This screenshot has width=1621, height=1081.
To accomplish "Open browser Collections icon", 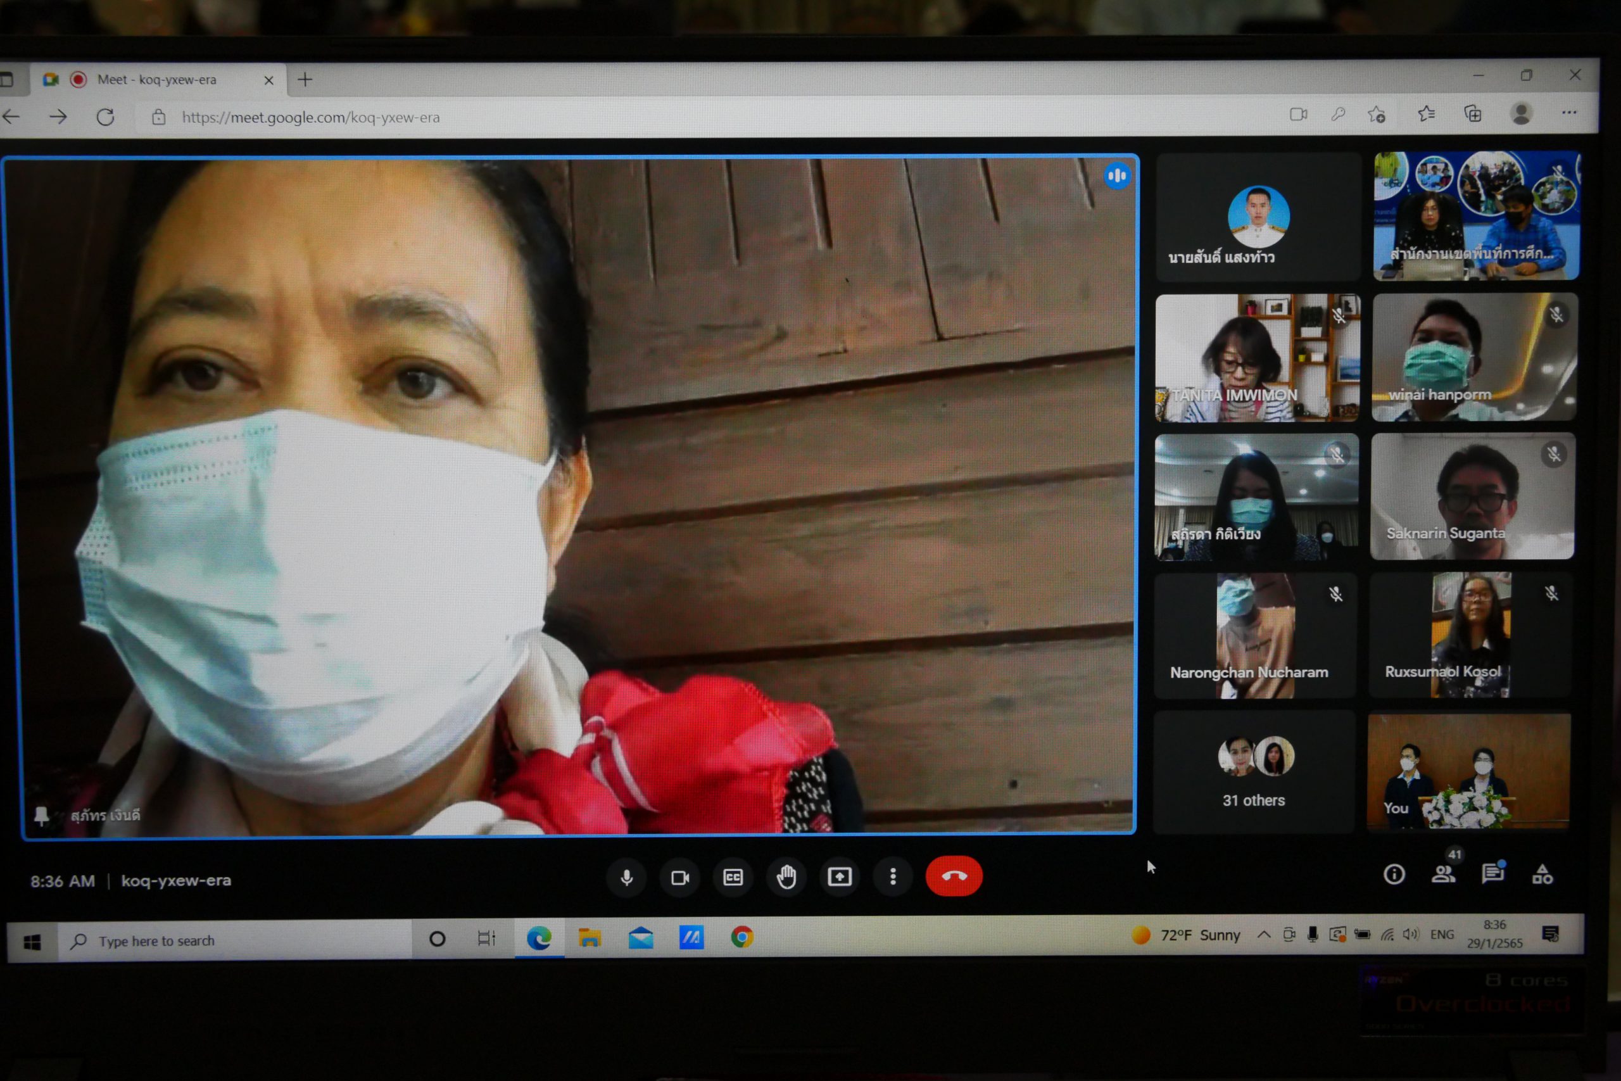I will click(x=1473, y=114).
